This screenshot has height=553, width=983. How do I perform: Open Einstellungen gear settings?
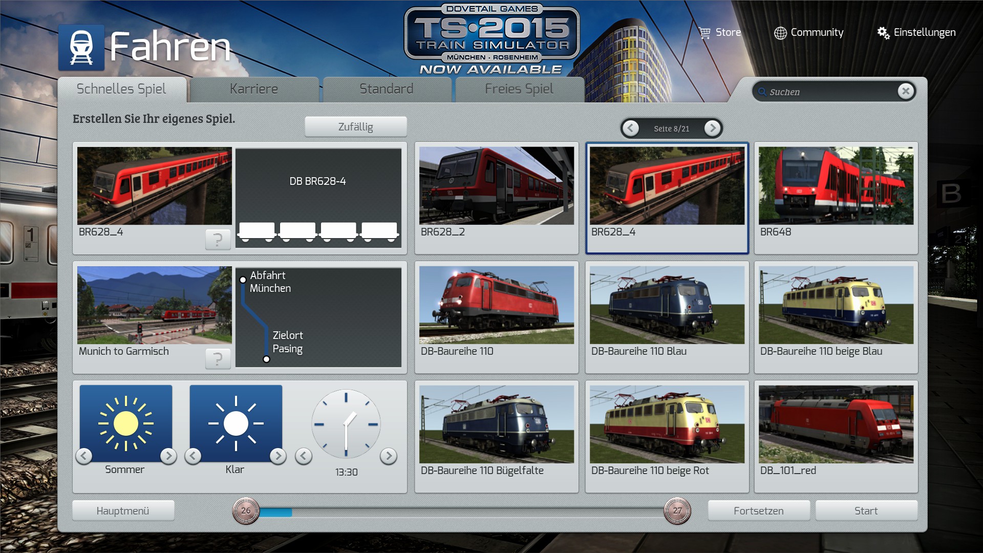coord(883,33)
